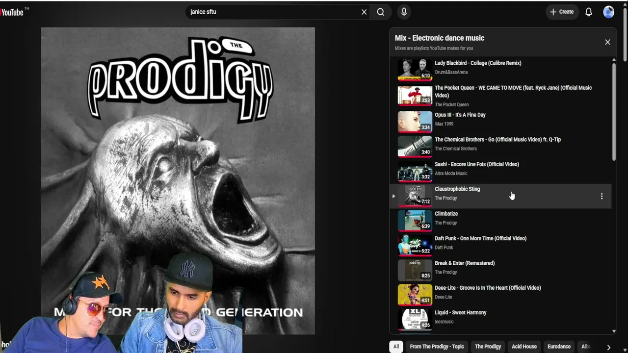628x353 pixels.
Task: Select the All filter chip
Action: coord(396,347)
